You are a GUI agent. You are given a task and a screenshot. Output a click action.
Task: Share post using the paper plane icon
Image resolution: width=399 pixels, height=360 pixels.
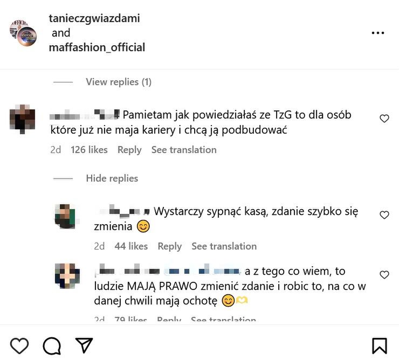click(x=84, y=345)
